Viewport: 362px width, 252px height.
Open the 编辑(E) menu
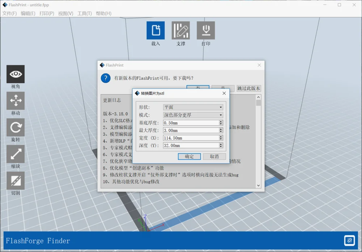[28, 13]
